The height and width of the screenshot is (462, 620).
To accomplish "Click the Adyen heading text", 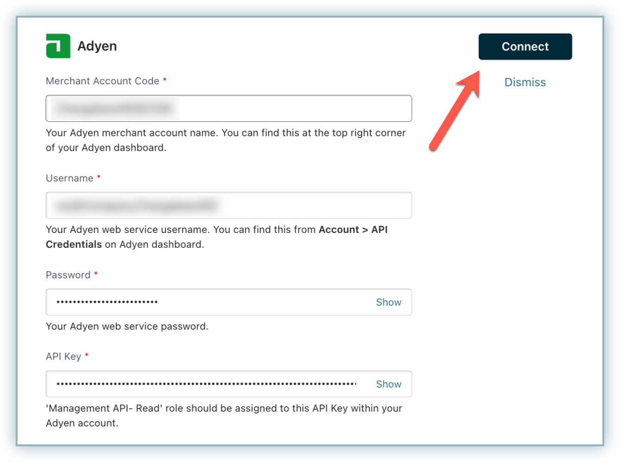I will coord(97,46).
